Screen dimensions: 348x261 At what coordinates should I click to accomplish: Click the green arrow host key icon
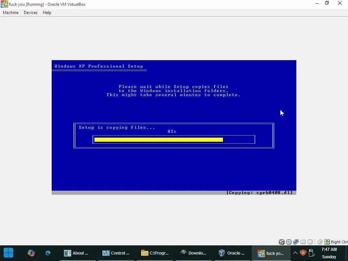coord(327,242)
